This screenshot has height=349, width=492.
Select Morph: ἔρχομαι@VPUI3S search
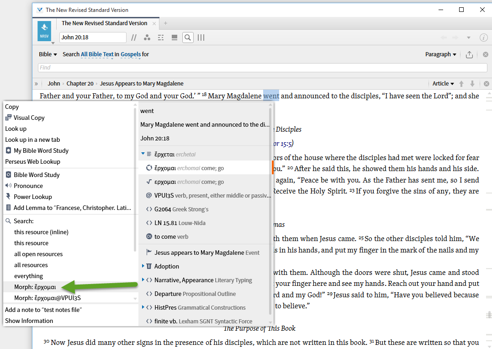click(48, 298)
